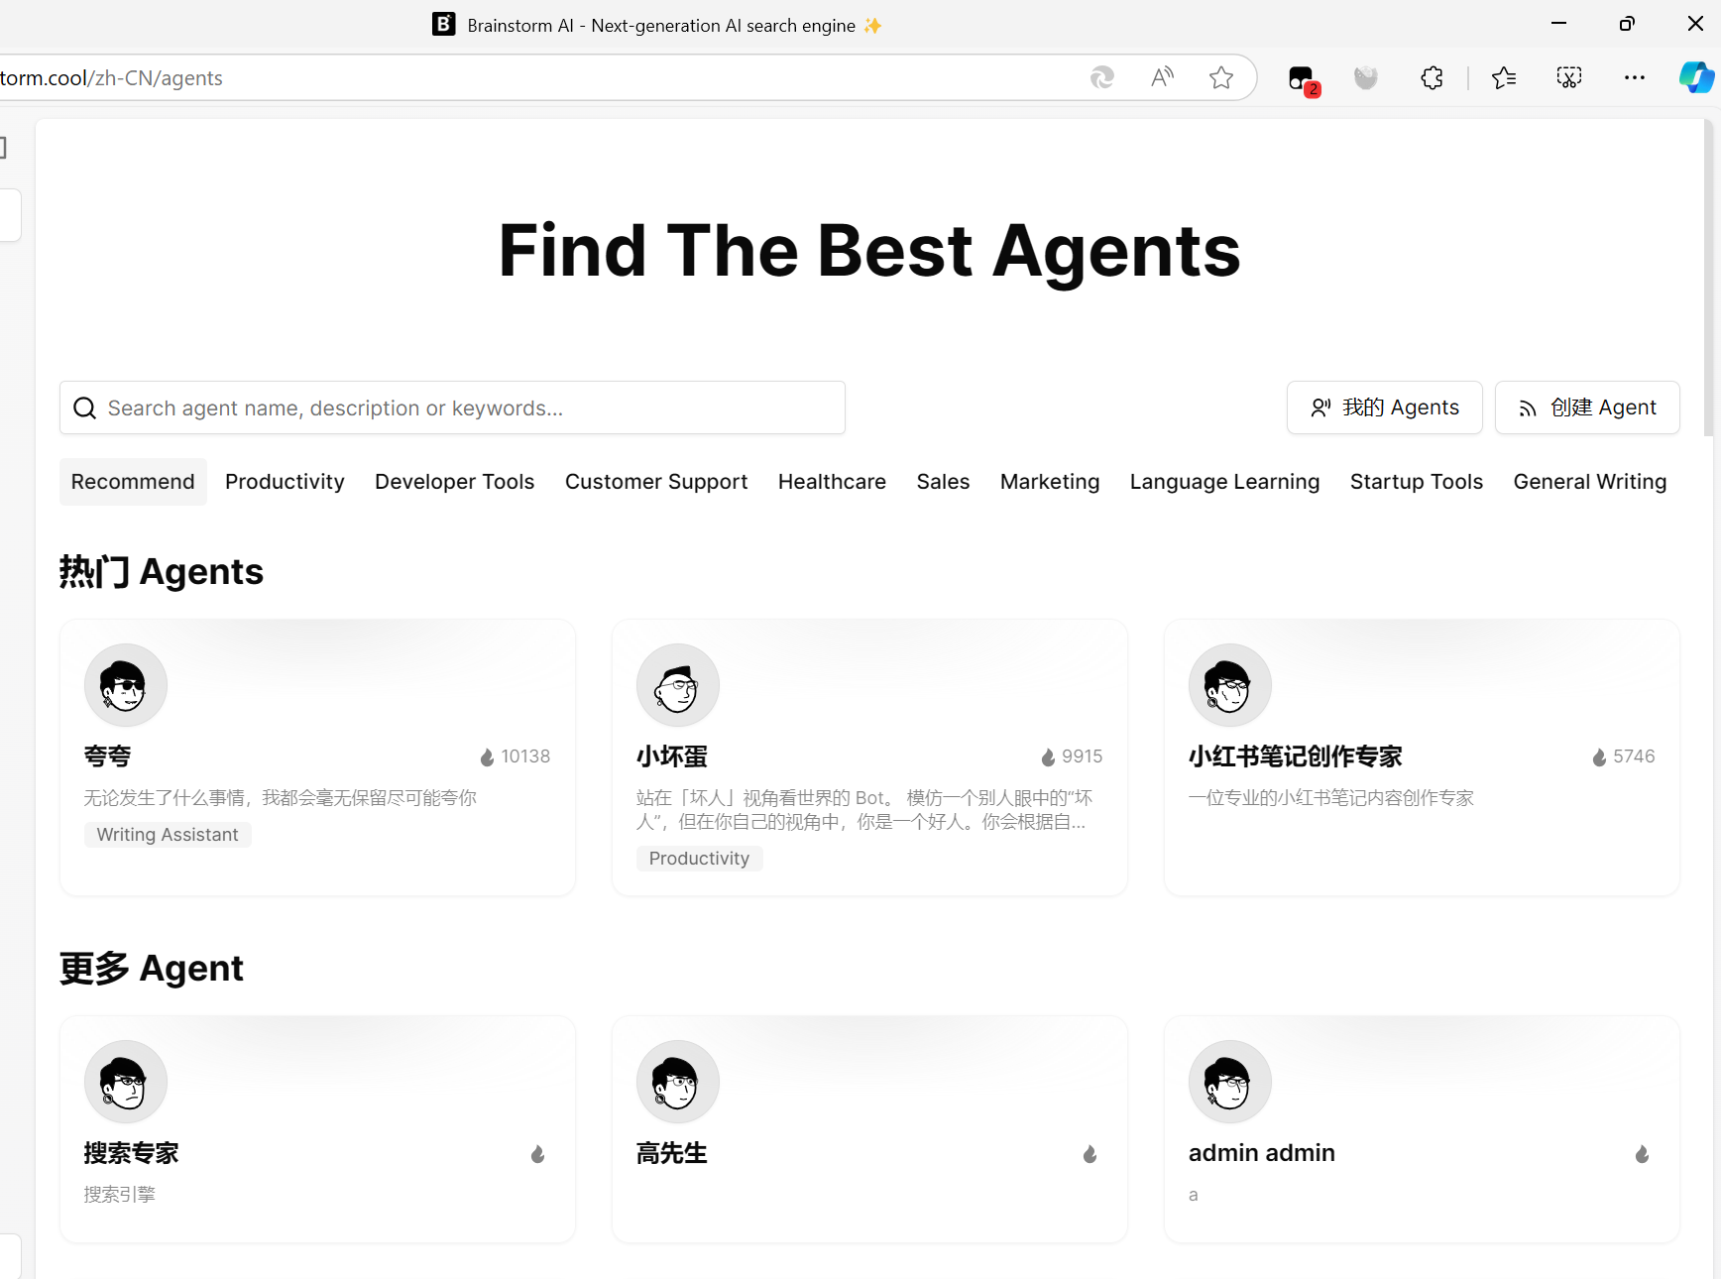
Task: Open the extensions puzzle-piece icon
Action: pyautogui.click(x=1432, y=77)
